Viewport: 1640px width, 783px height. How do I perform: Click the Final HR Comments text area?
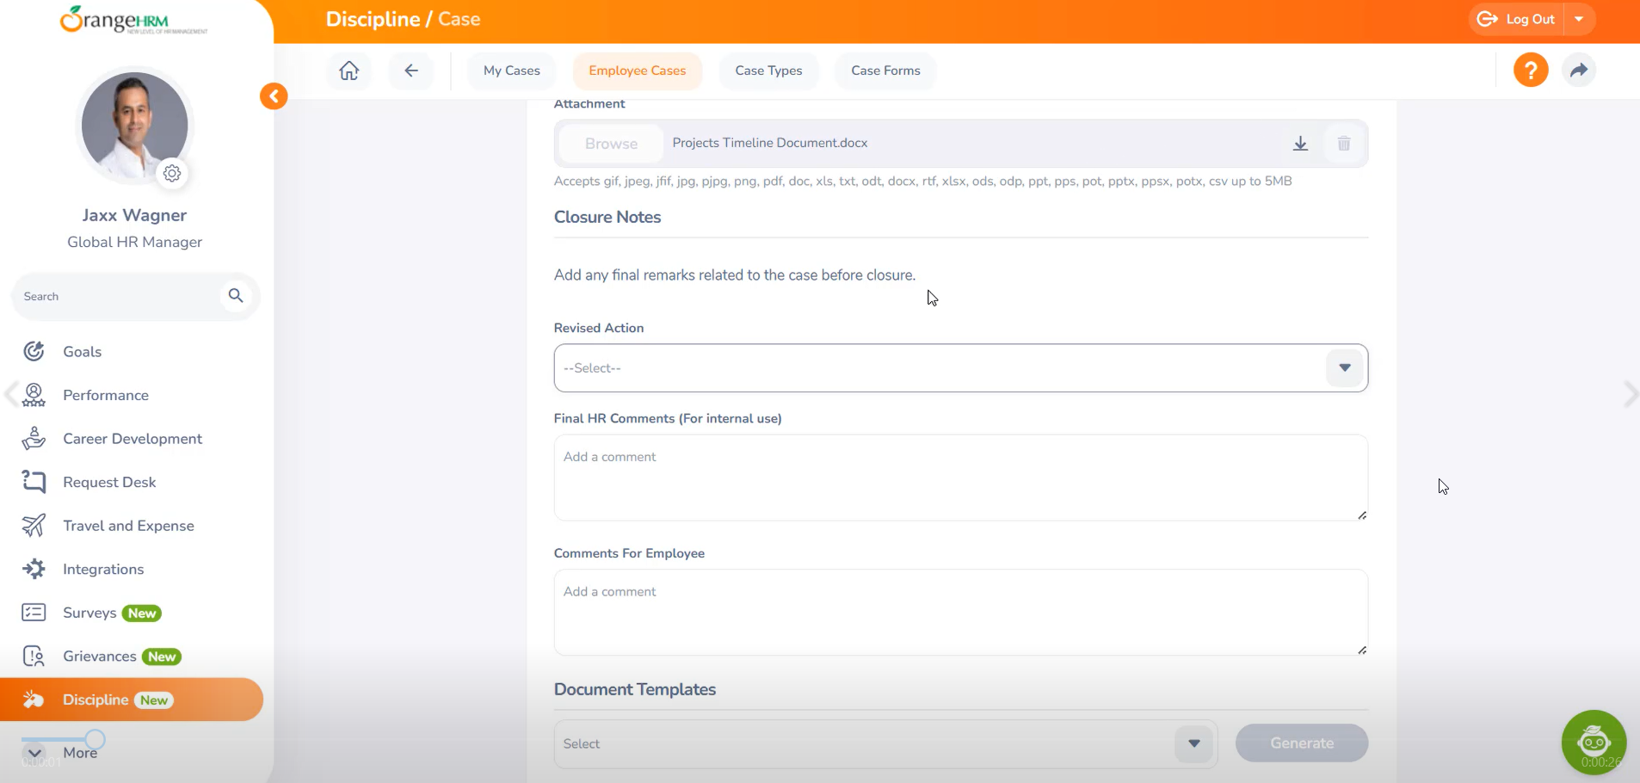(x=960, y=478)
